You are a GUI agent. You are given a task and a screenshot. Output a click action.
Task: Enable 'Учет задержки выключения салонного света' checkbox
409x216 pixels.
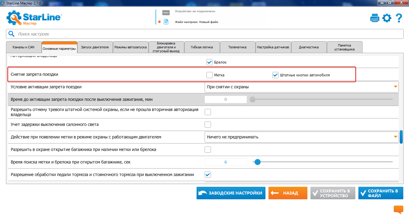pos(208,124)
